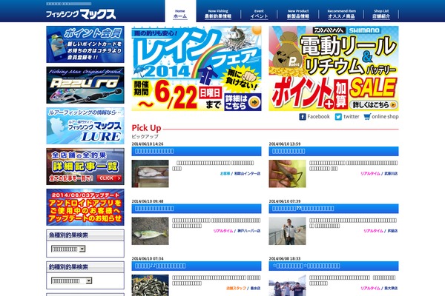Open the レインフェア 2014 banner
The height and width of the screenshot is (296, 445).
click(x=197, y=68)
